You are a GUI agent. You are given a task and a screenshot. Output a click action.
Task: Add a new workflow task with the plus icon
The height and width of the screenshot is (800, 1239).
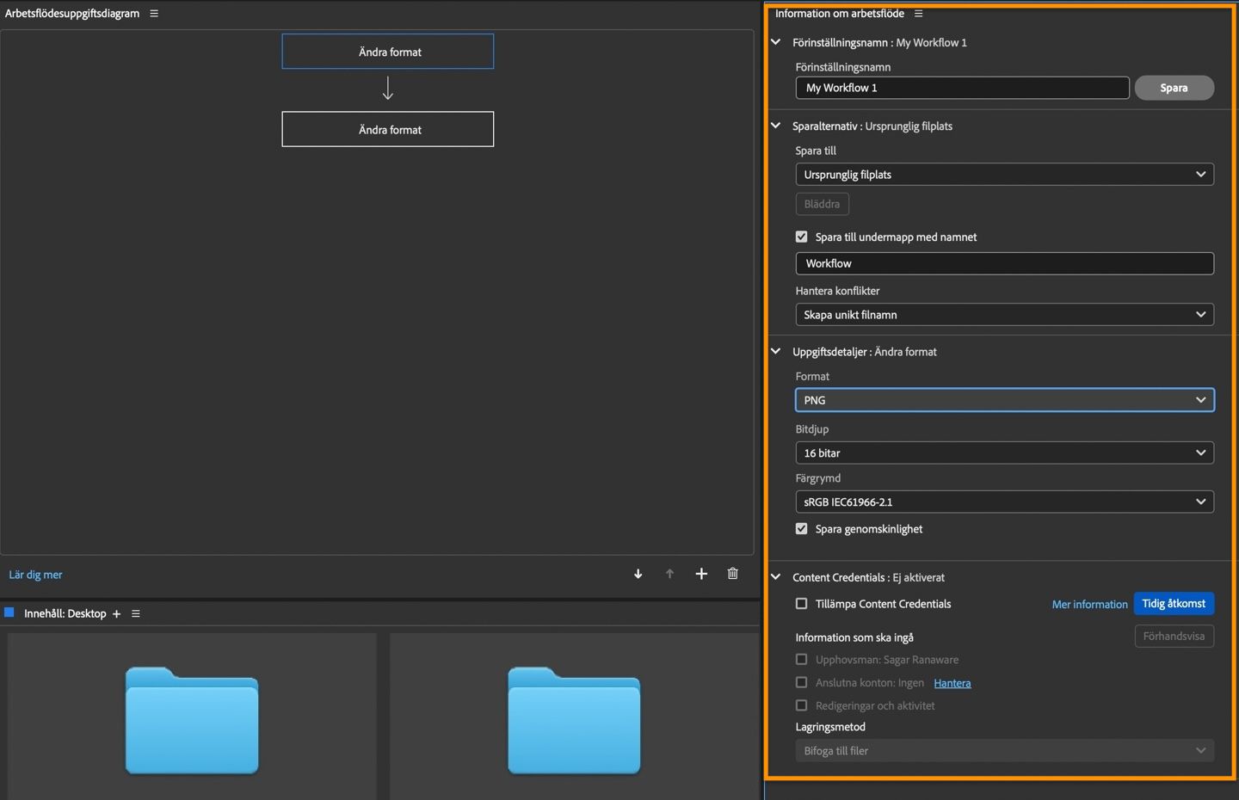pyautogui.click(x=701, y=574)
